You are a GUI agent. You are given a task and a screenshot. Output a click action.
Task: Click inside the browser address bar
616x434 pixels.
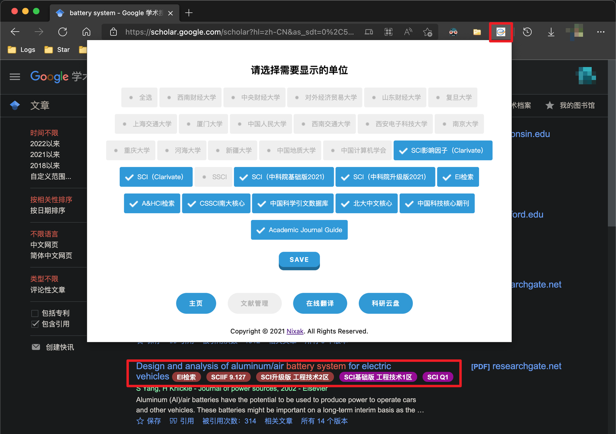coord(240,32)
